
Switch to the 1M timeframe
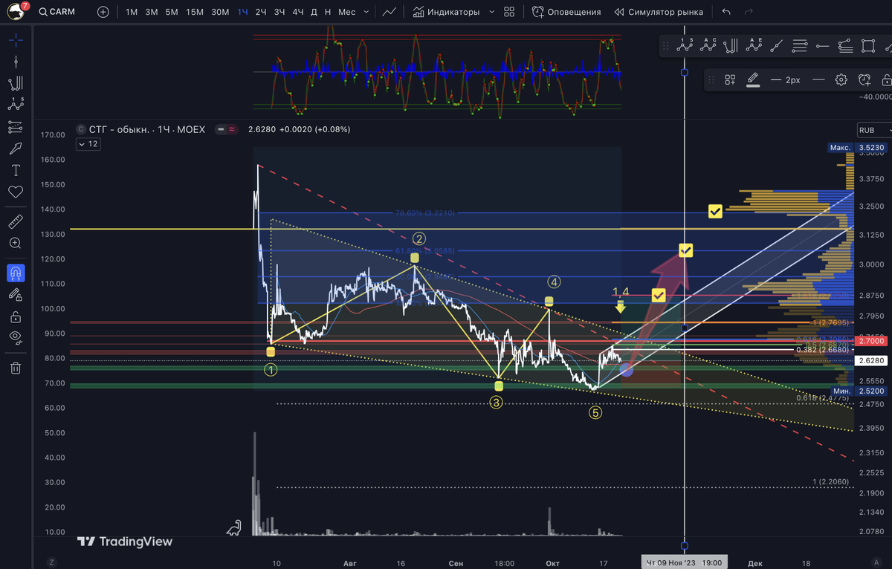tap(132, 12)
